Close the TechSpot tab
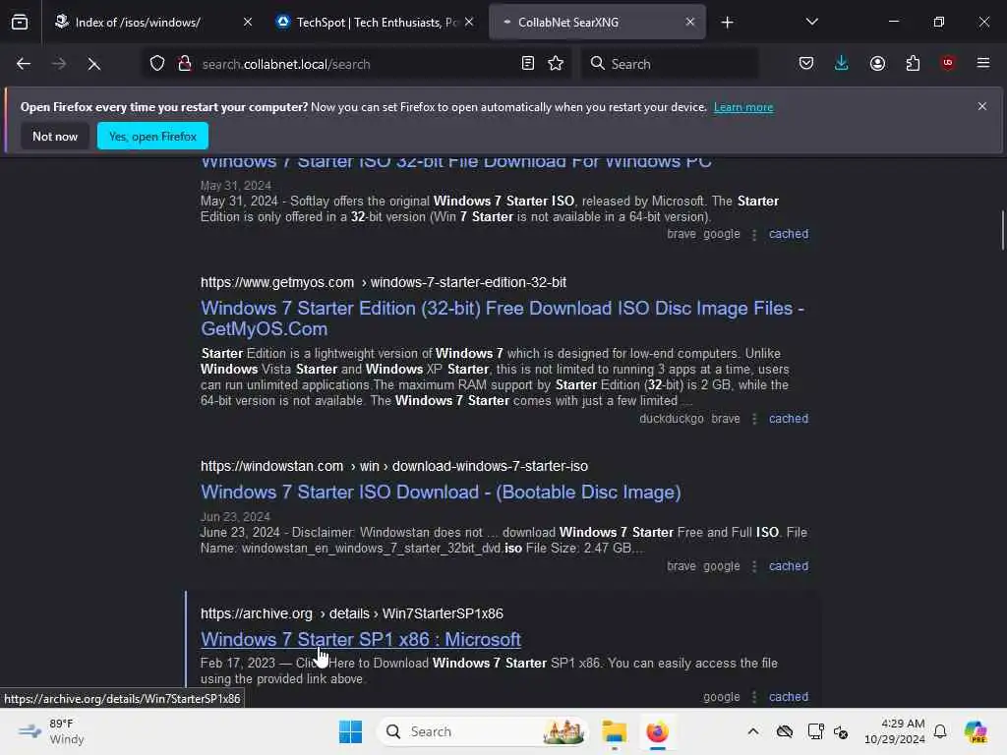 pyautogui.click(x=469, y=23)
